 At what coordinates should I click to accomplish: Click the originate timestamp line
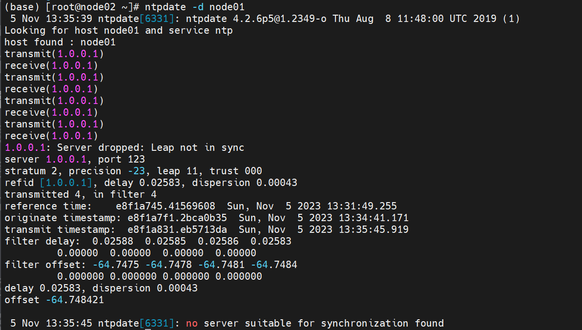click(207, 218)
